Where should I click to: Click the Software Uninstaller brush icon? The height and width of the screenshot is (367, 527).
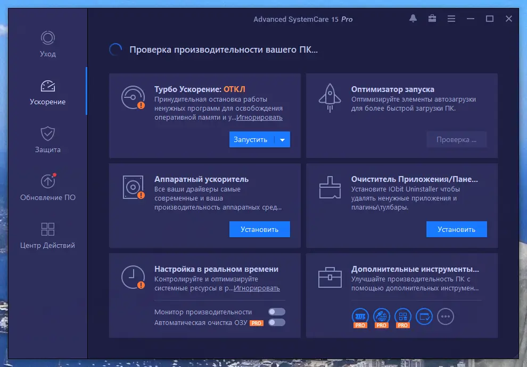tap(330, 186)
